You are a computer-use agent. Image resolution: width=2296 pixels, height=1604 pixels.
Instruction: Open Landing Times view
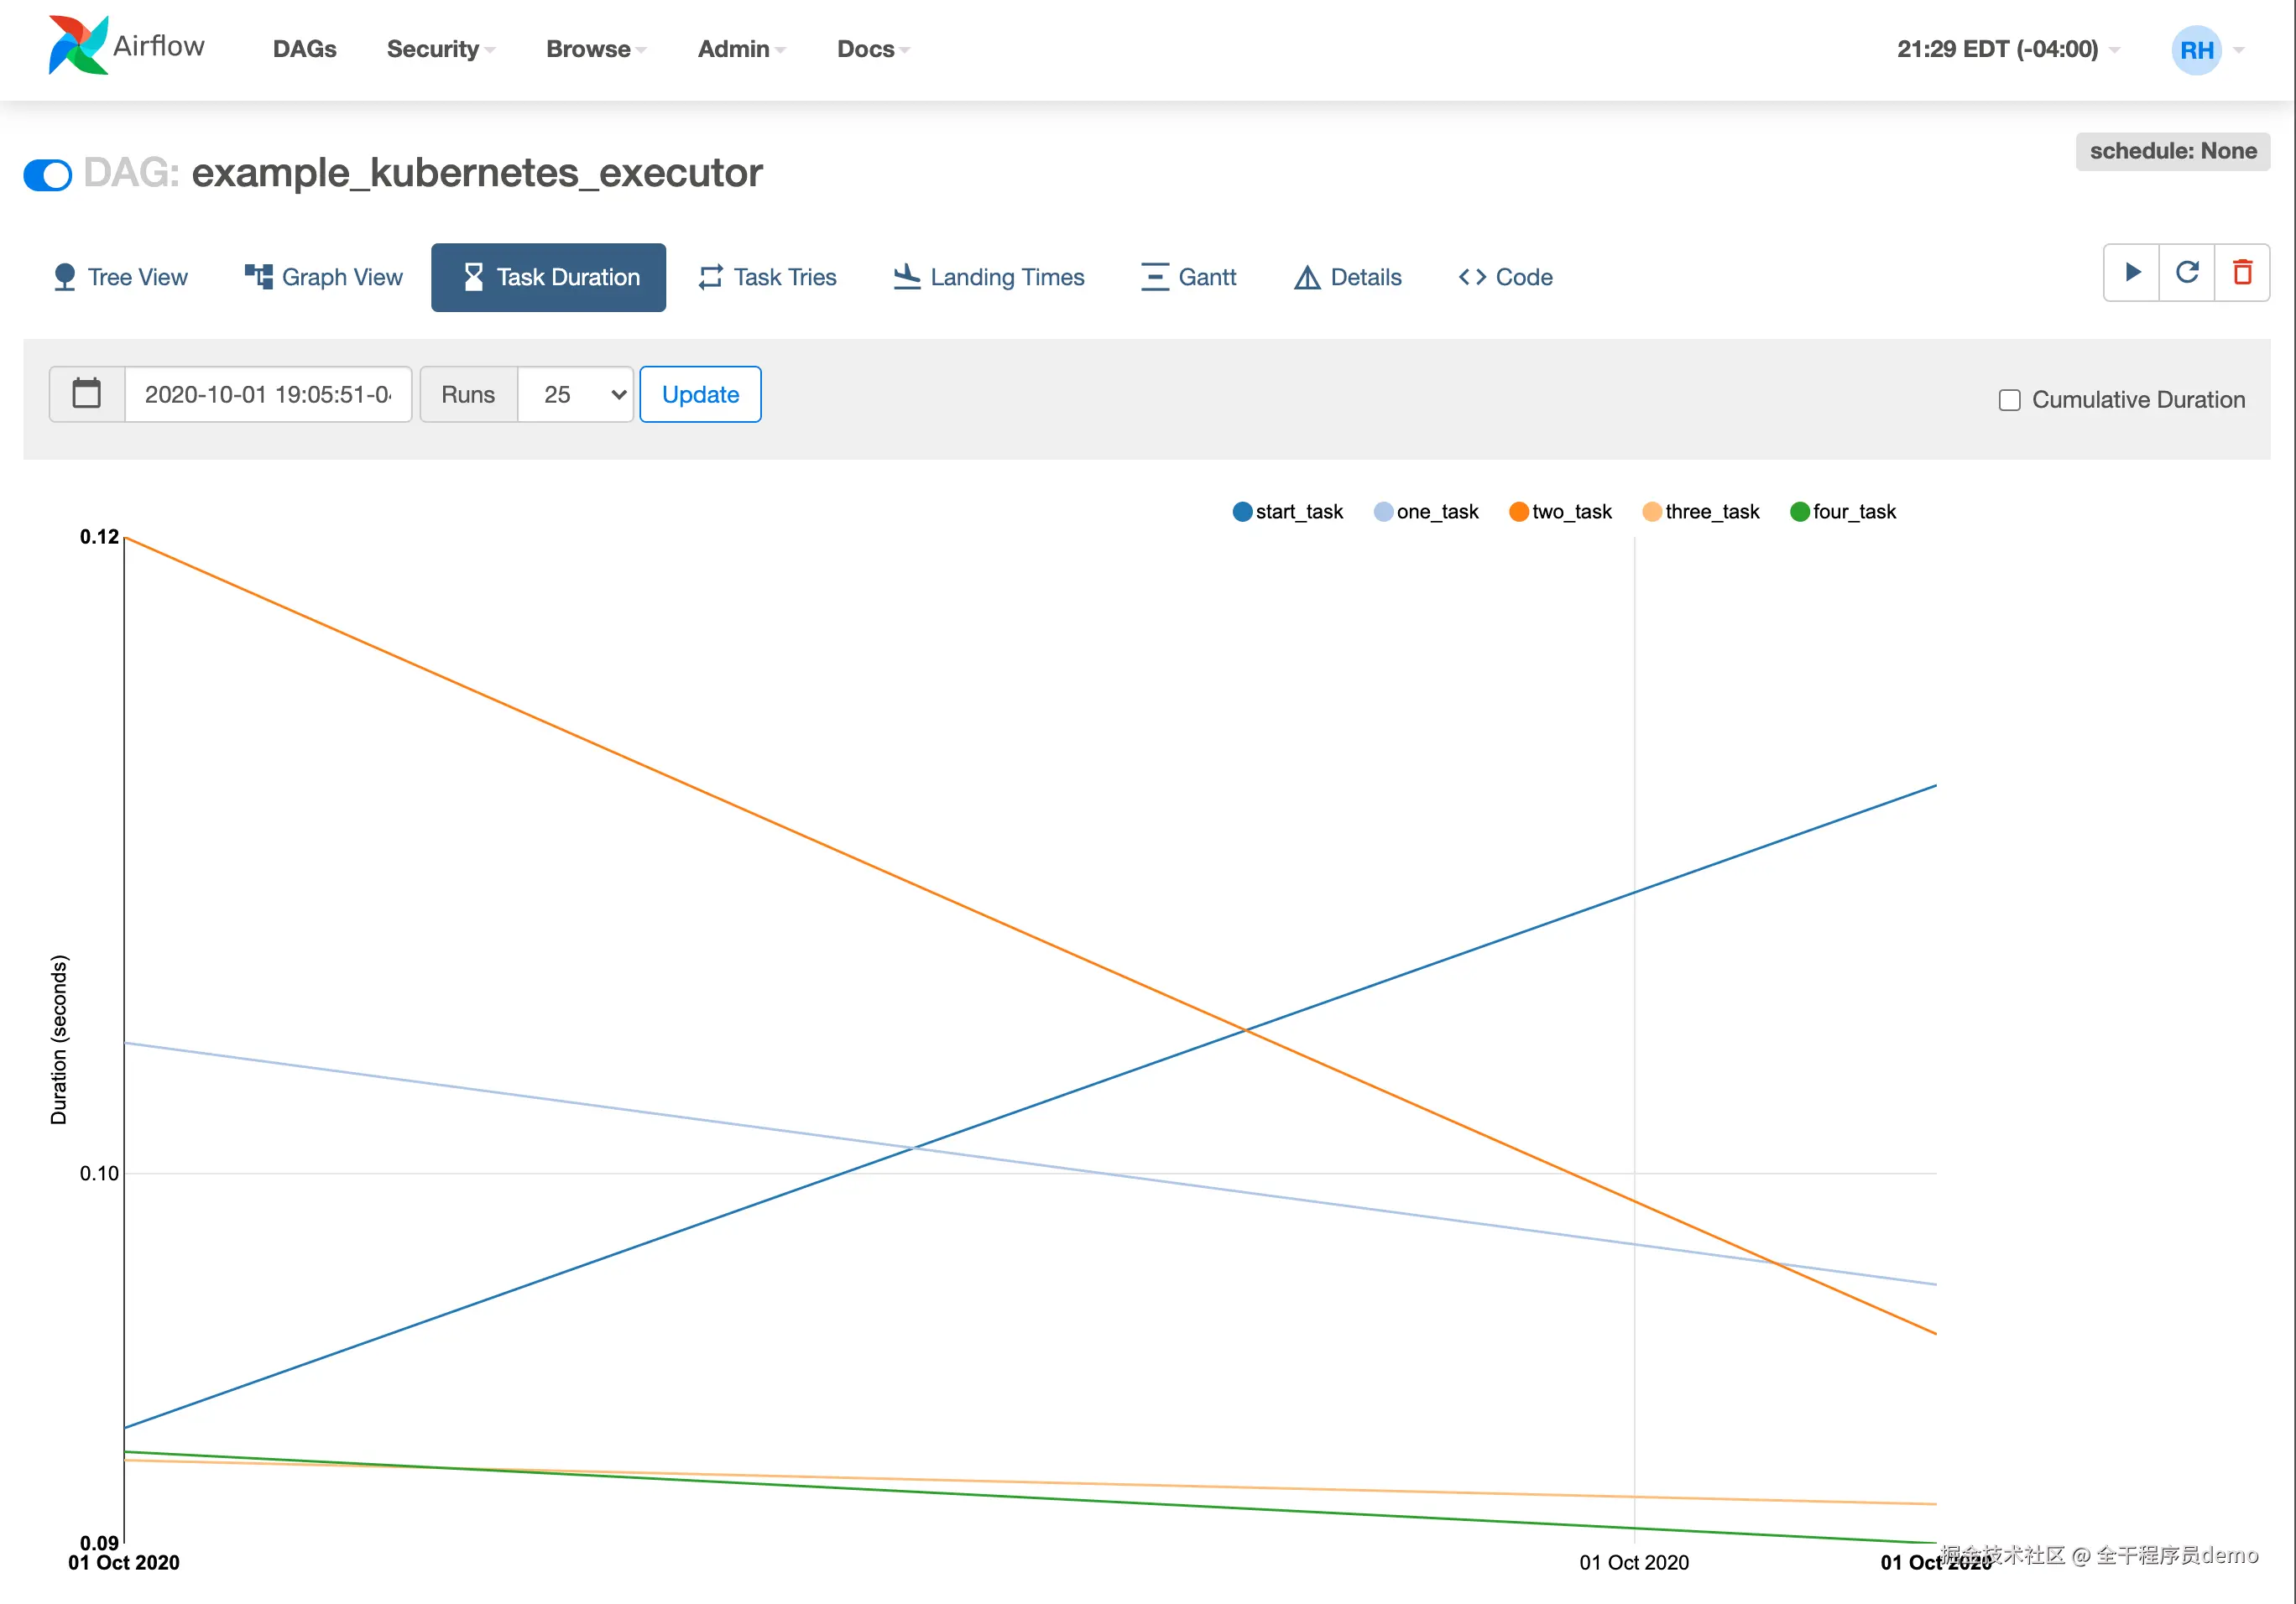tap(988, 277)
